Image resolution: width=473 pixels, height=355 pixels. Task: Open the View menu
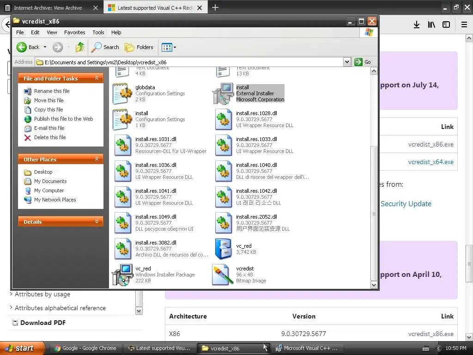[x=52, y=32]
